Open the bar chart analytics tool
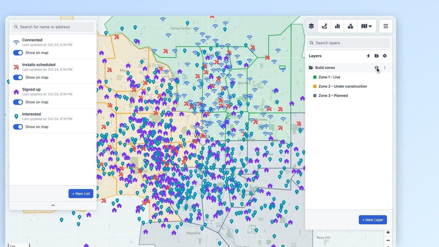This screenshot has width=439, height=247. tap(337, 26)
